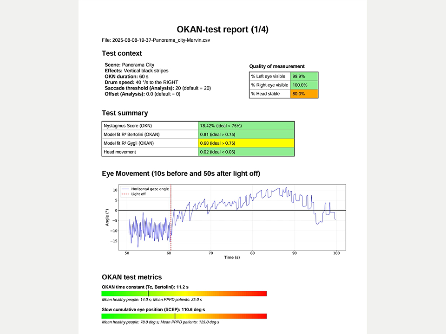Click the "0.02 (ideal < 0.05)" cell
The width and height of the screenshot is (446, 334).
click(246, 152)
